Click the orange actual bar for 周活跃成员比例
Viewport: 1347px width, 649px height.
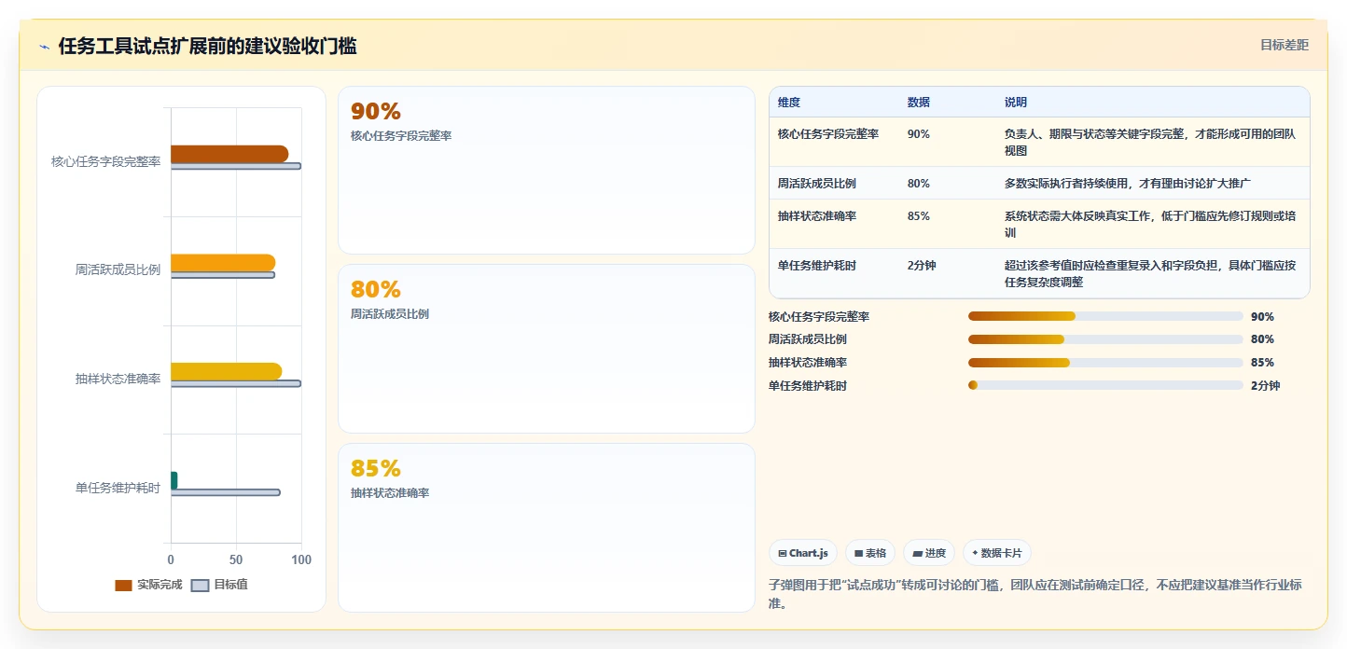223,263
